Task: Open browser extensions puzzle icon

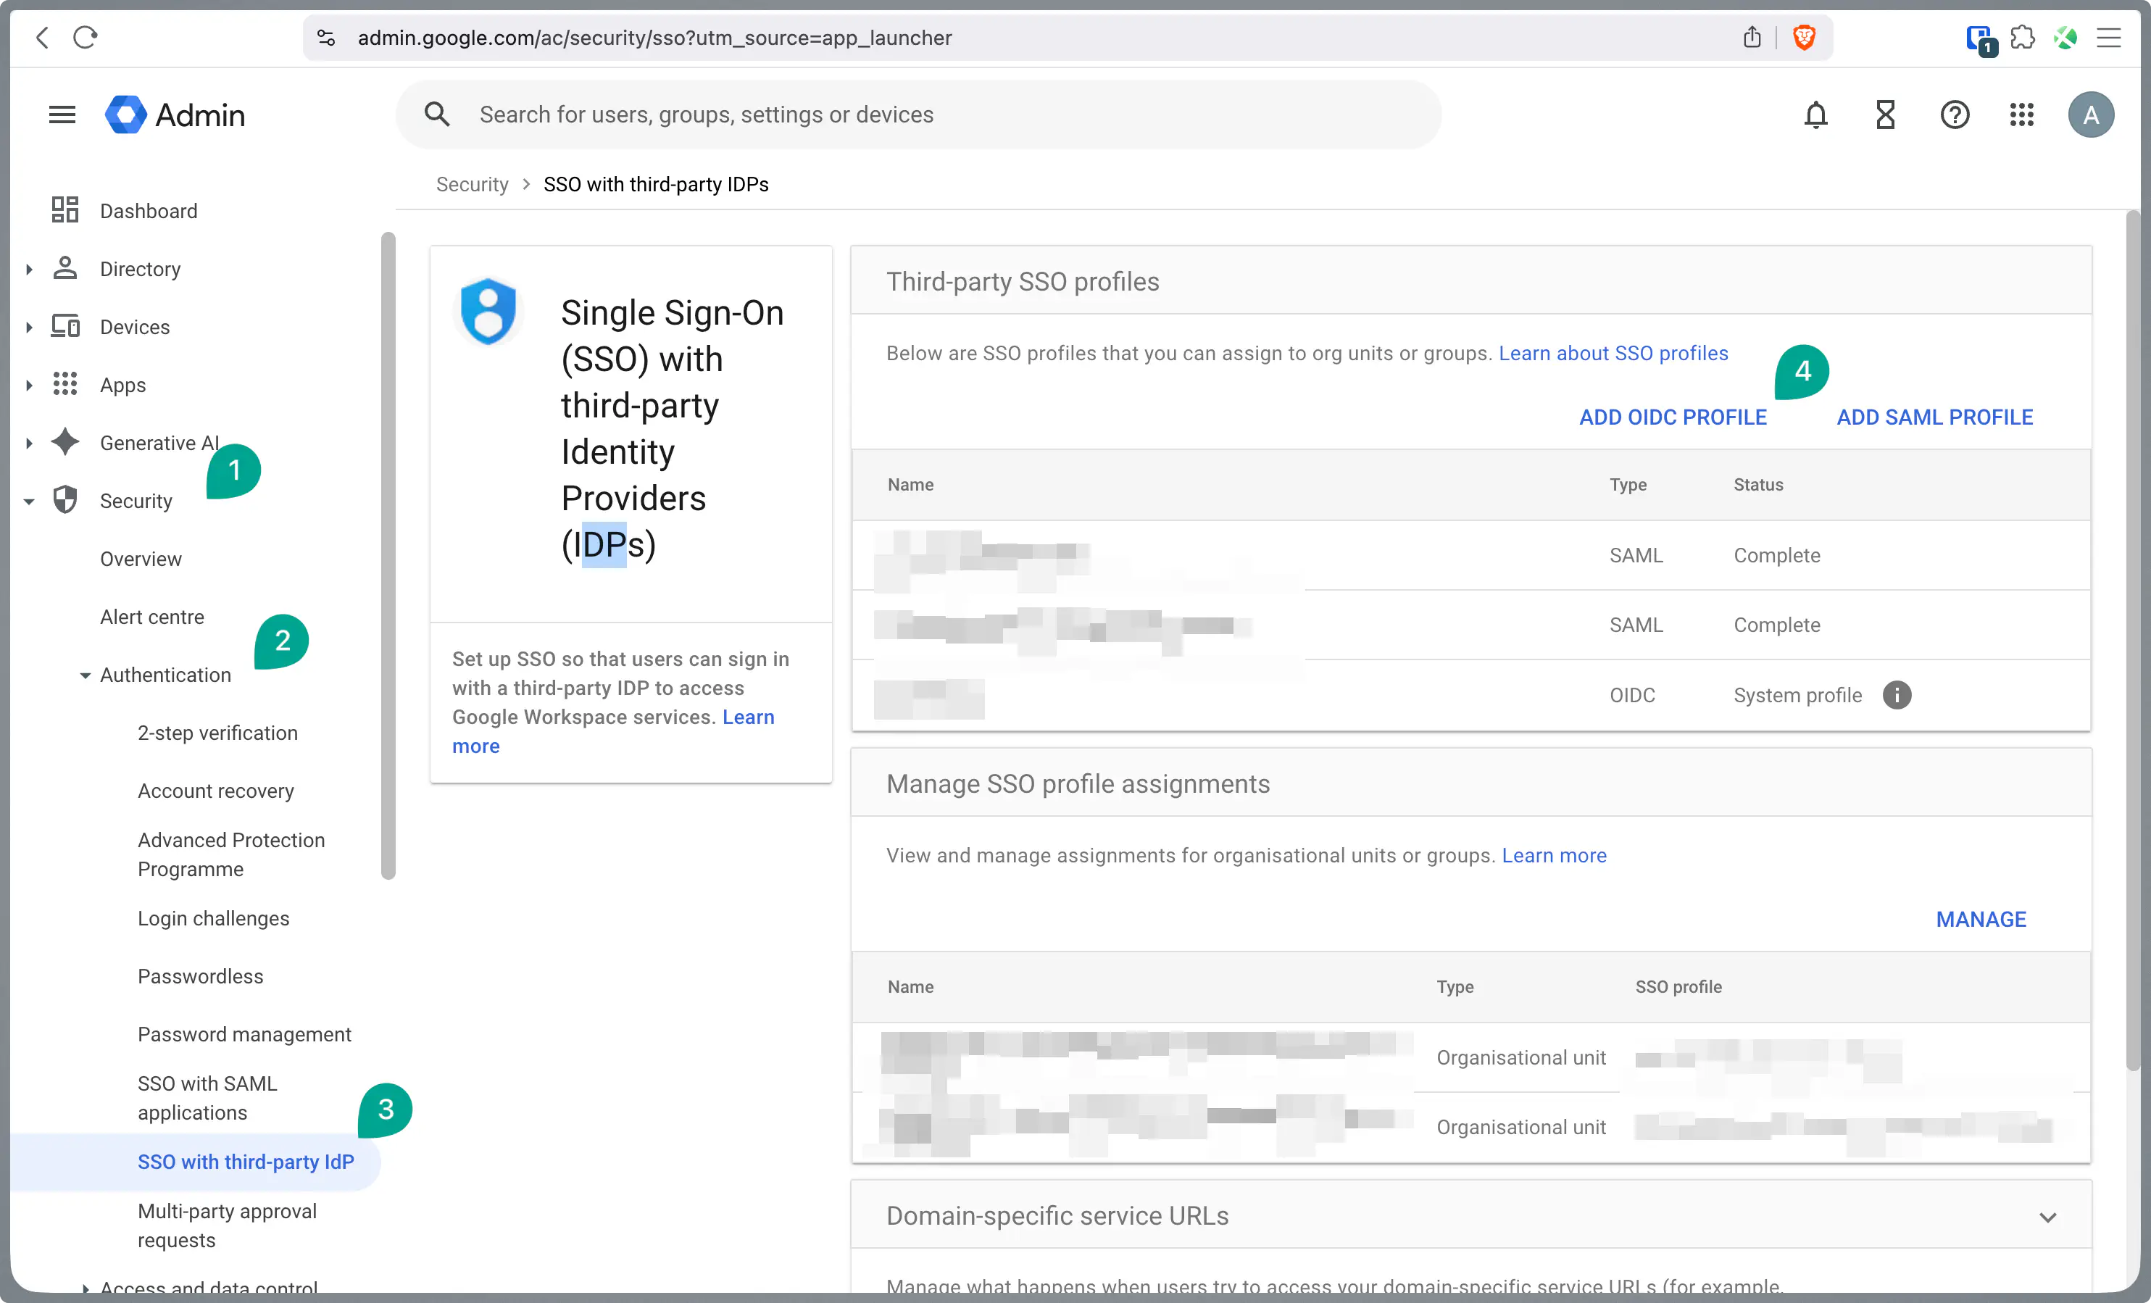Action: coord(2022,38)
